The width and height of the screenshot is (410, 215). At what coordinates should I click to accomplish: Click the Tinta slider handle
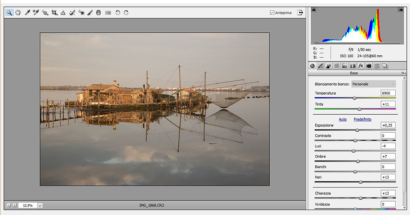tap(360, 109)
